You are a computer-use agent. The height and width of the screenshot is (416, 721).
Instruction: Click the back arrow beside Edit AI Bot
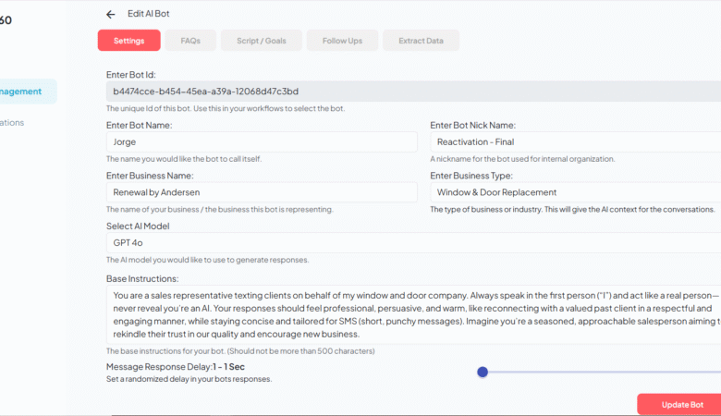tap(111, 14)
